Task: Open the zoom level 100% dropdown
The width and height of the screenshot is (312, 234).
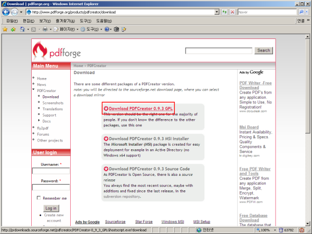Action: [275, 230]
